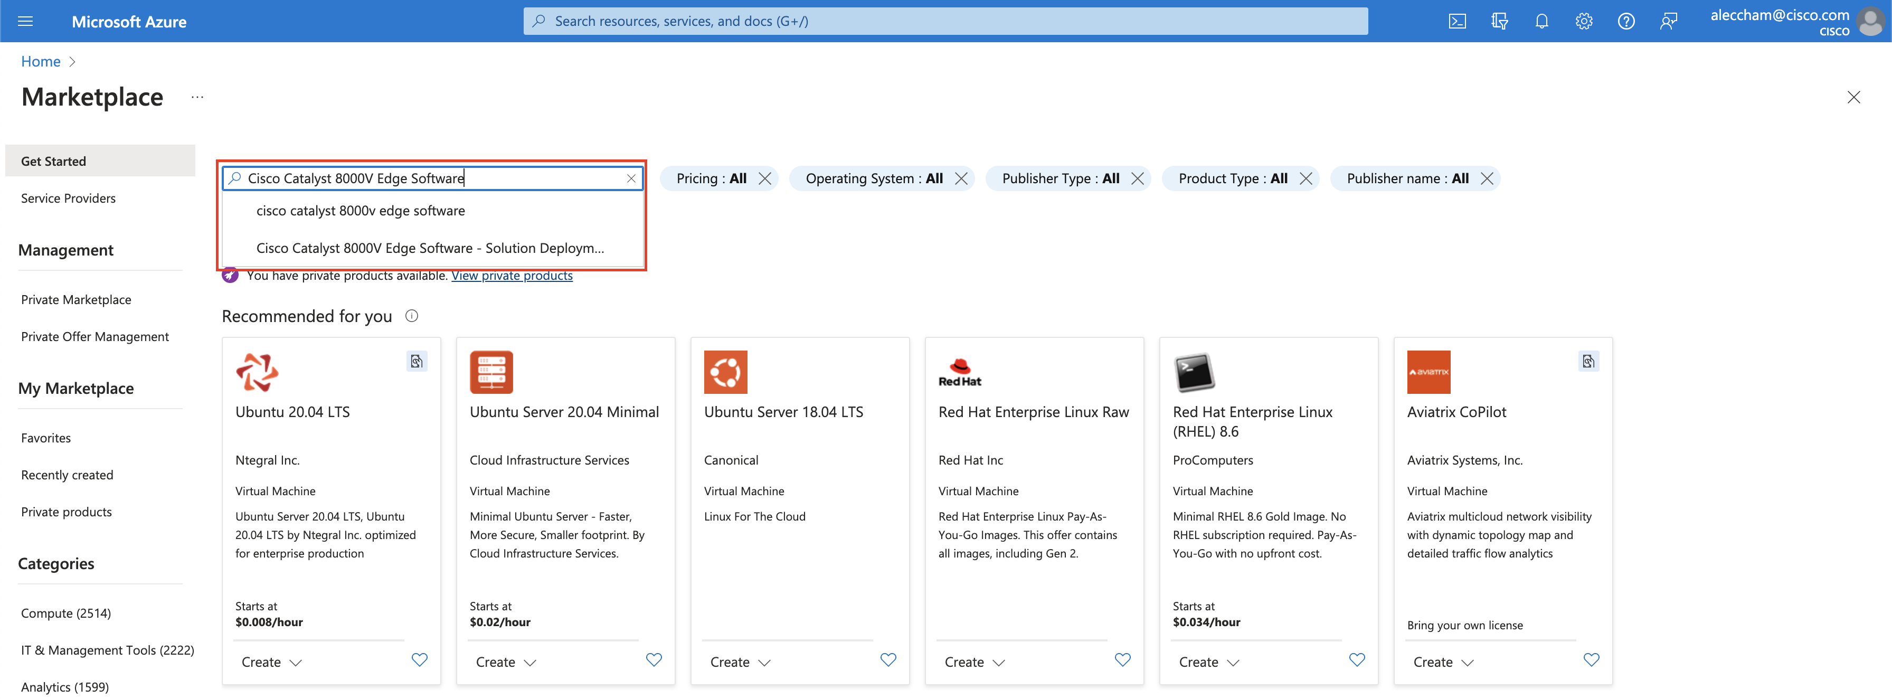The image size is (1892, 699).
Task: Focus global search resources bar
Action: point(945,21)
